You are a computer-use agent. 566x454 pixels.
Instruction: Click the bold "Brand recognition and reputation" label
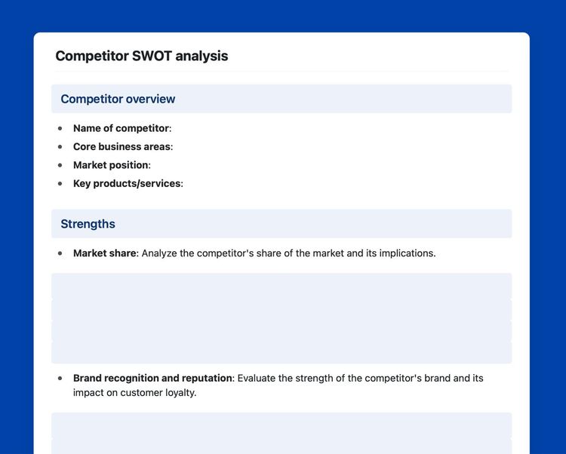click(x=152, y=378)
